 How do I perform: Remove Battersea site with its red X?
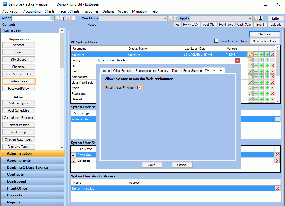(277, 160)
